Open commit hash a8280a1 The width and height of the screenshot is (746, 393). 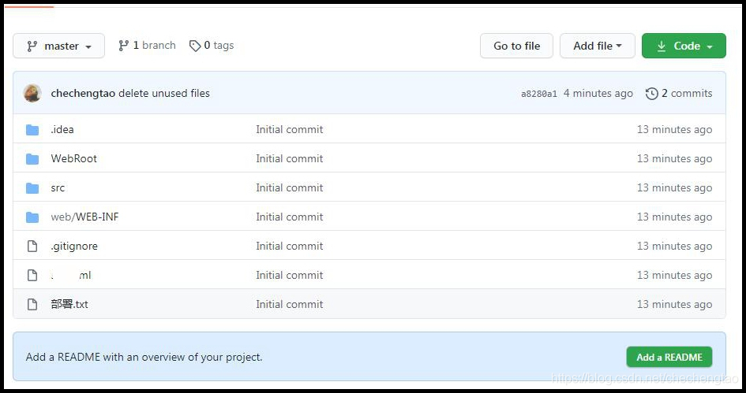pyautogui.click(x=539, y=94)
